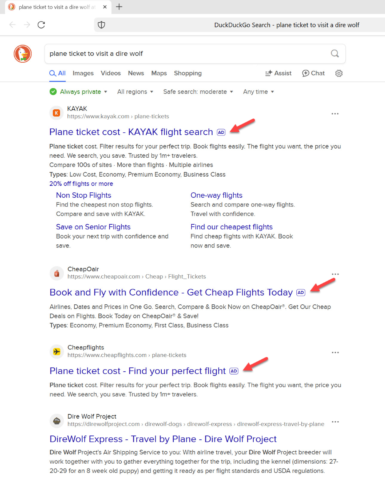
Task: Click the DuckDuckGo duck logo
Action: (23, 54)
